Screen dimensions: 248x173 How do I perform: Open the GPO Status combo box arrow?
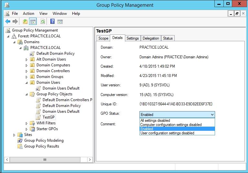pyautogui.click(x=212, y=114)
